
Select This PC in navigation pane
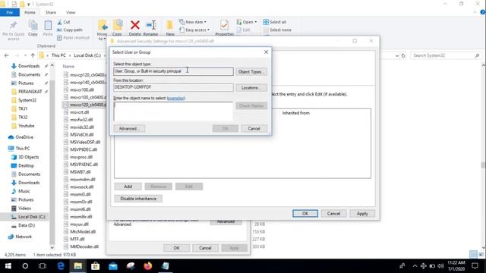(23, 149)
